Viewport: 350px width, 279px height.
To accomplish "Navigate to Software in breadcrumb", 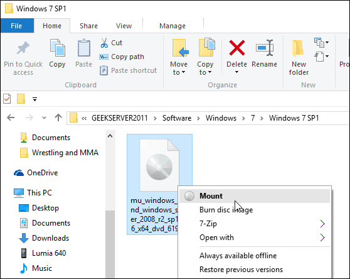I will tap(177, 118).
